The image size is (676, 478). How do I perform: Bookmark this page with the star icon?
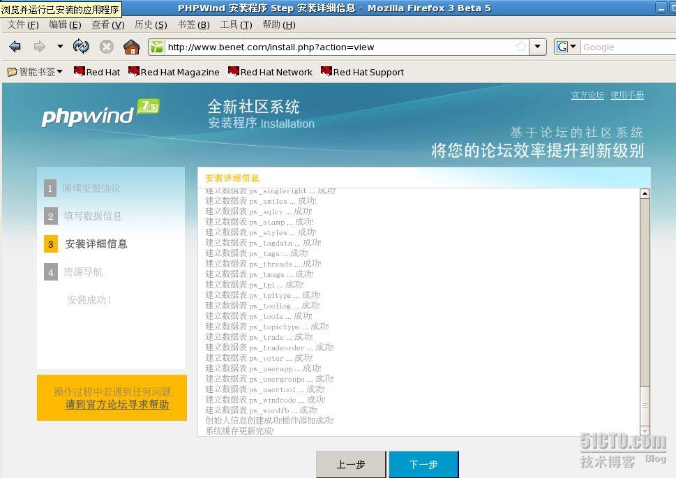tap(521, 47)
